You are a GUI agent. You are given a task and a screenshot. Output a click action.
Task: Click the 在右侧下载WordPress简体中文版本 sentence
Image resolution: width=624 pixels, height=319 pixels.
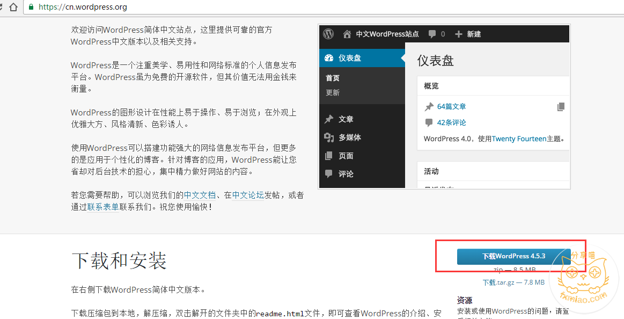pyautogui.click(x=138, y=289)
